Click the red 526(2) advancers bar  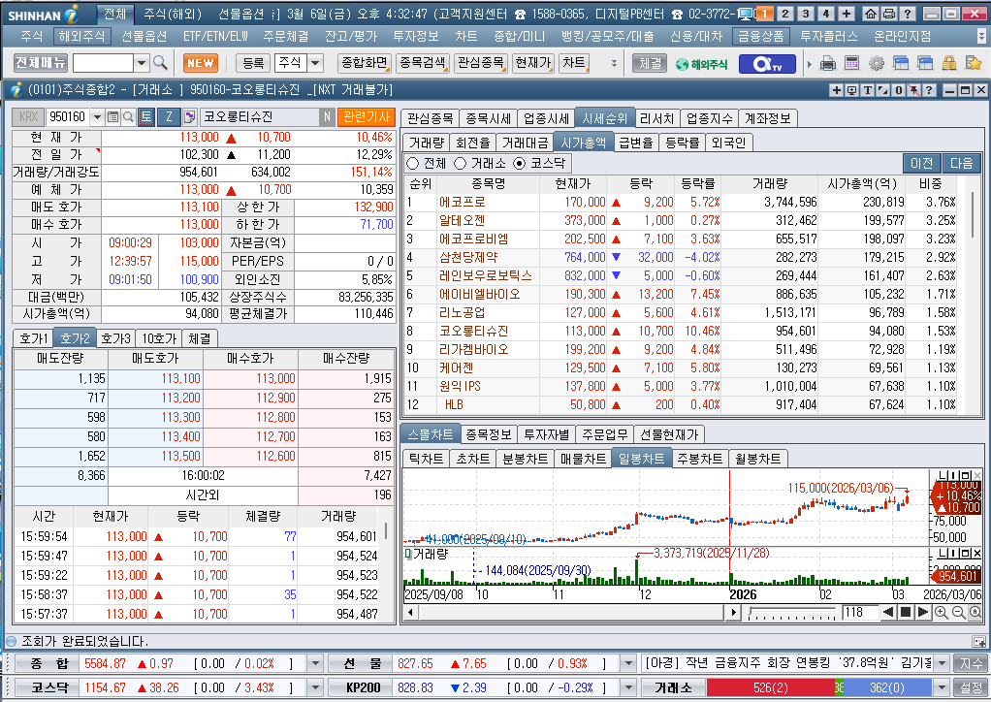click(x=770, y=687)
